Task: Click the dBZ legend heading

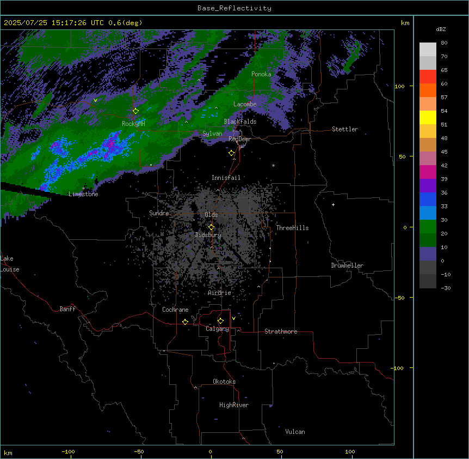Action: tap(441, 29)
